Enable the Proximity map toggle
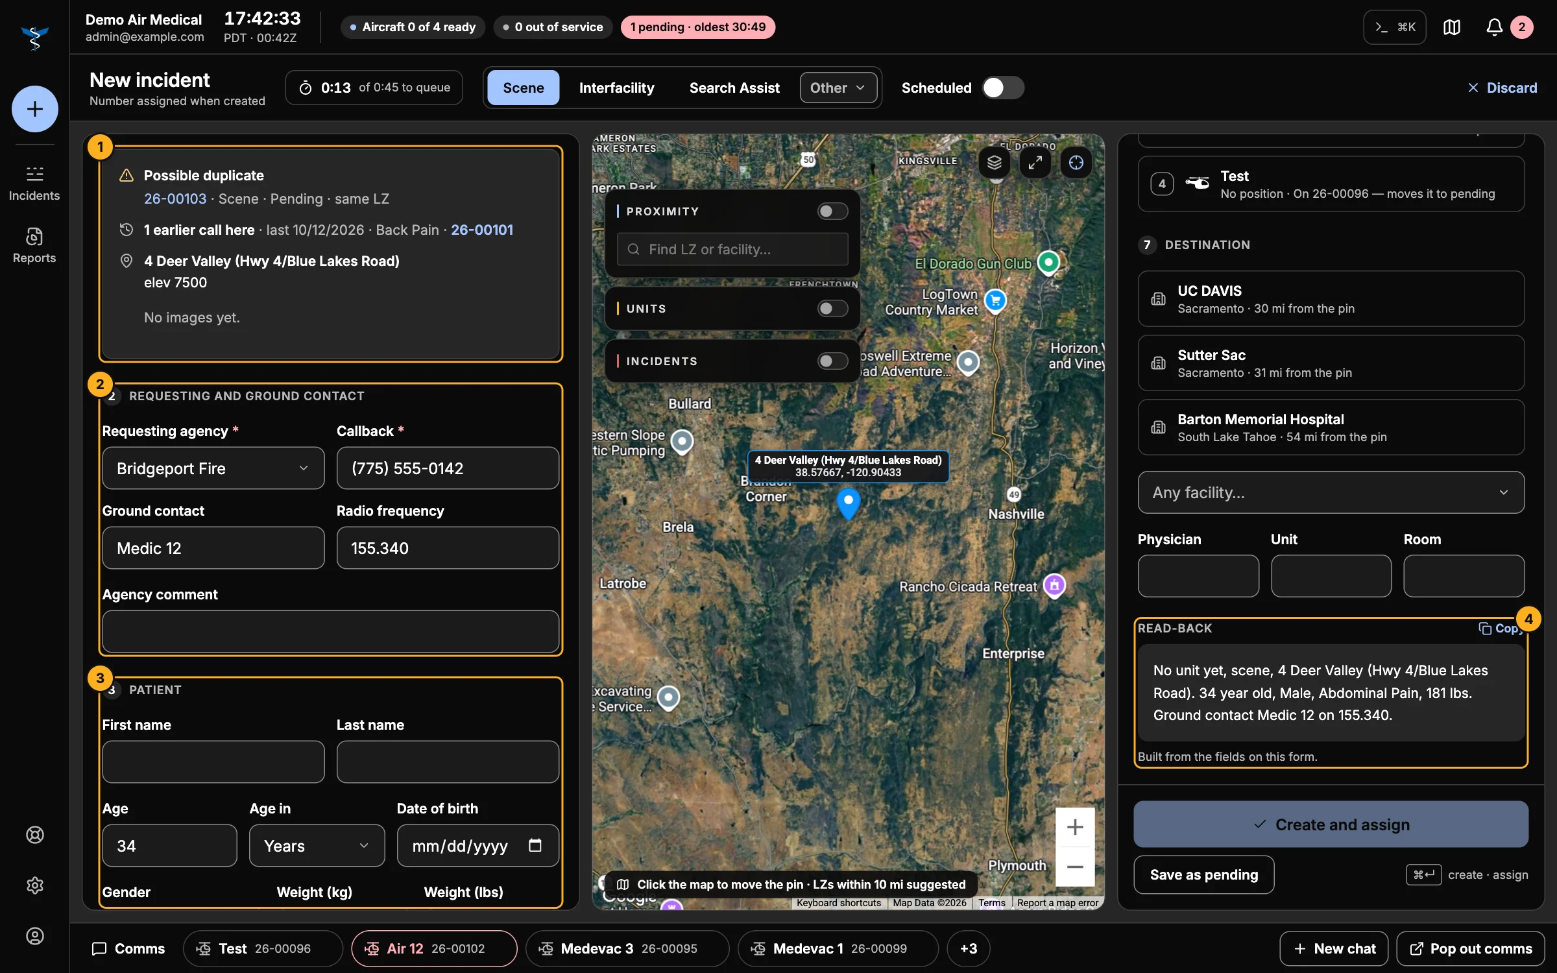The image size is (1557, 973). coord(832,211)
